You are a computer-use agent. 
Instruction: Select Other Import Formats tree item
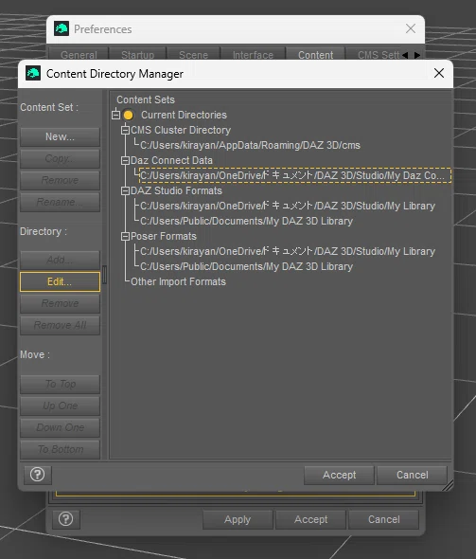178,281
